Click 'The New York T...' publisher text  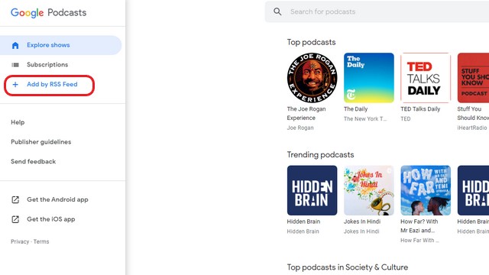coord(365,119)
